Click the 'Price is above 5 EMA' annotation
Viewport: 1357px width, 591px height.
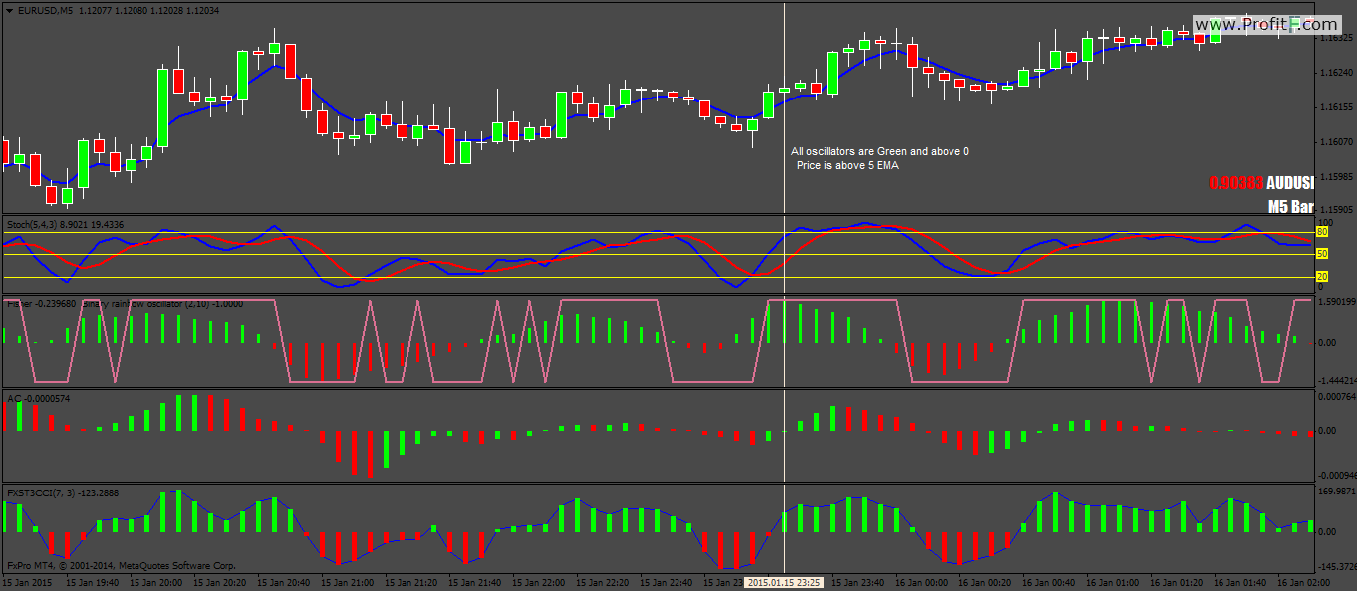click(848, 165)
